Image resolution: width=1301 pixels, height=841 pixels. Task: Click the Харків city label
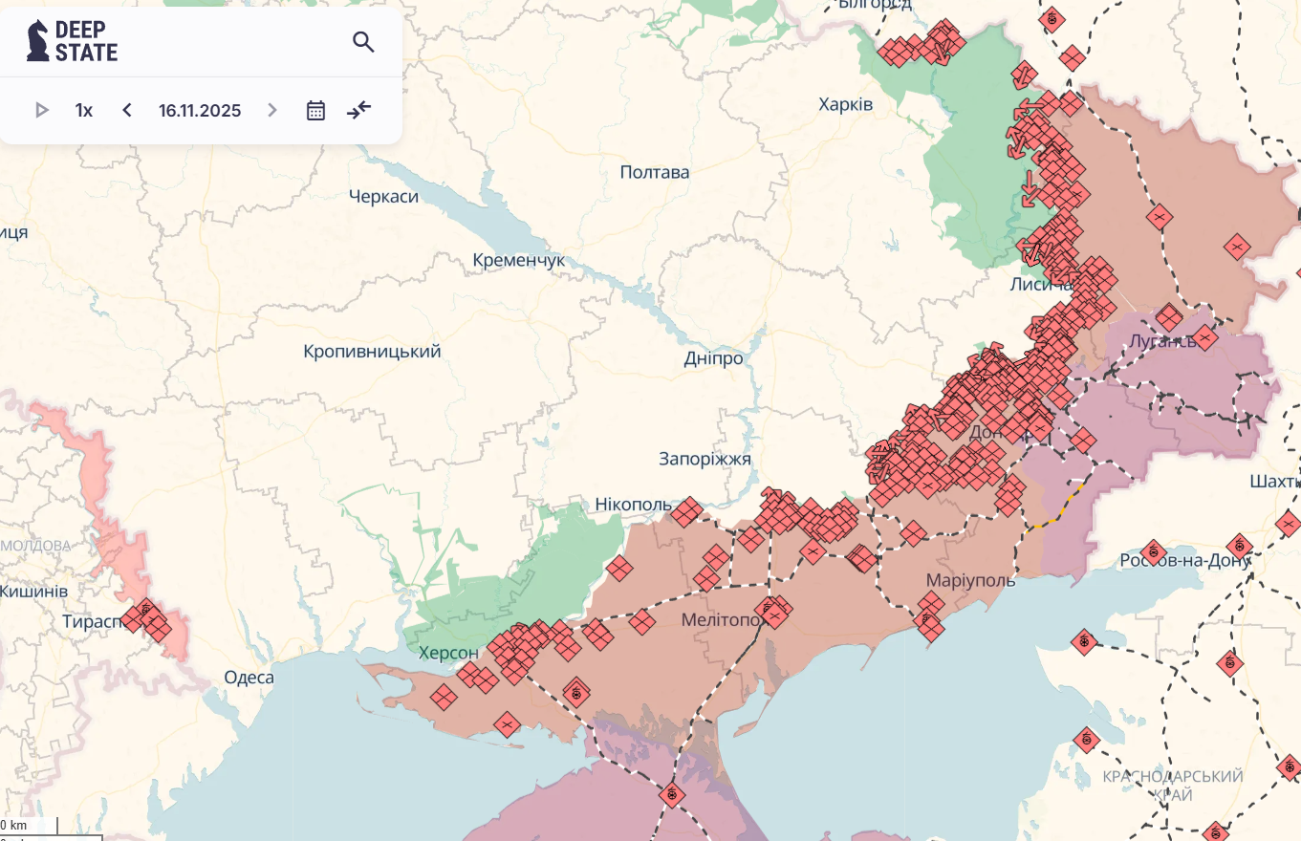click(x=845, y=104)
